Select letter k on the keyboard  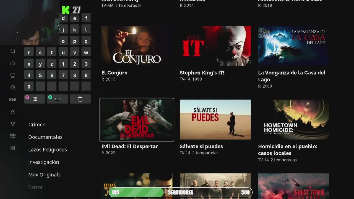coord(75,30)
